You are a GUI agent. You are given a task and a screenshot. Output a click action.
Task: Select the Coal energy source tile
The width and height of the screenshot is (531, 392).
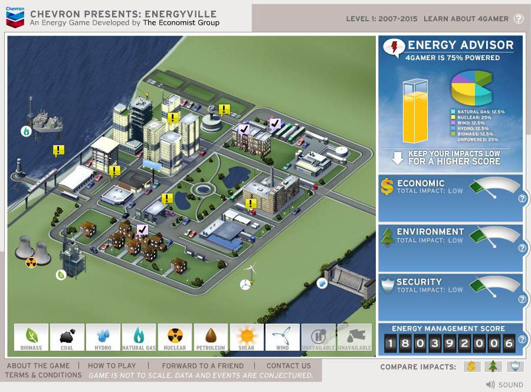(x=67, y=337)
